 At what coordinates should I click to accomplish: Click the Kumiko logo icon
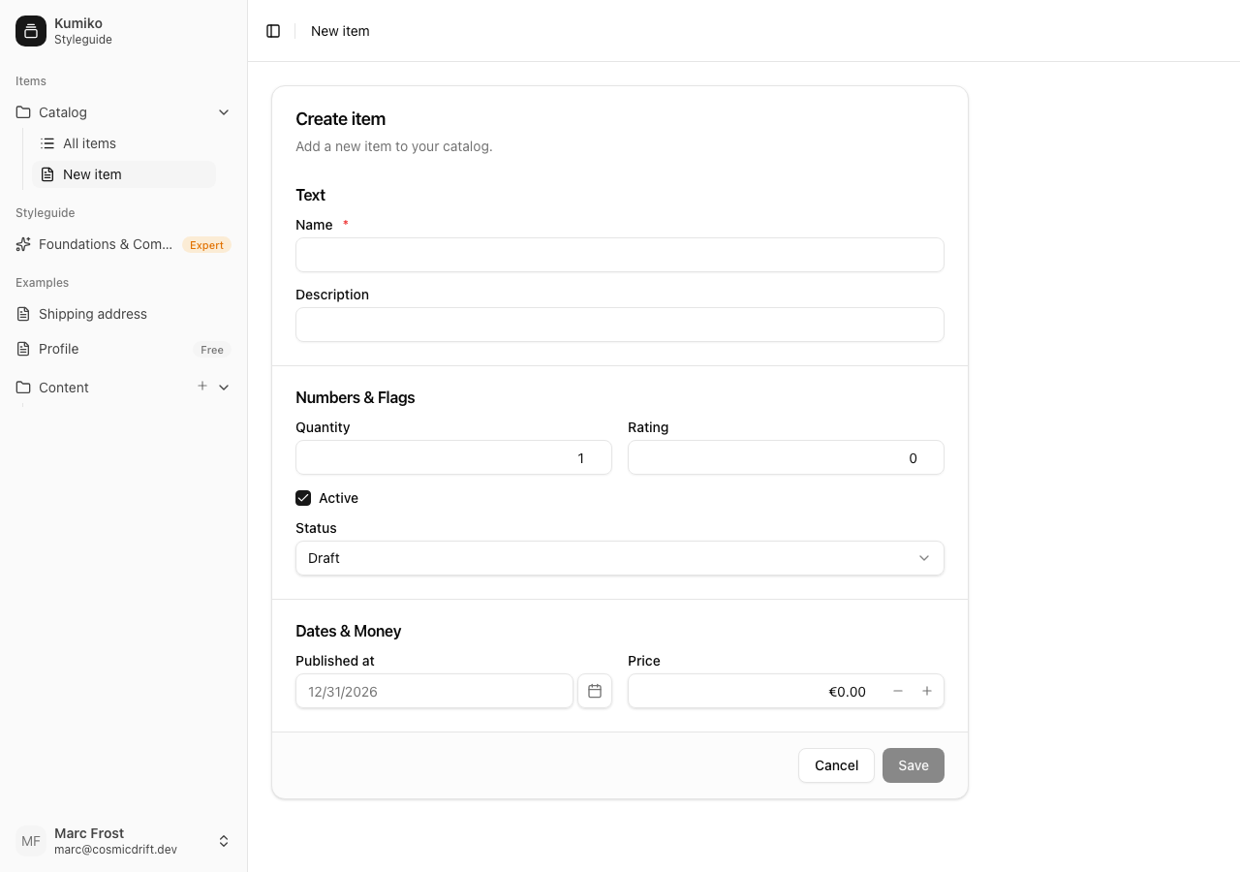31,31
